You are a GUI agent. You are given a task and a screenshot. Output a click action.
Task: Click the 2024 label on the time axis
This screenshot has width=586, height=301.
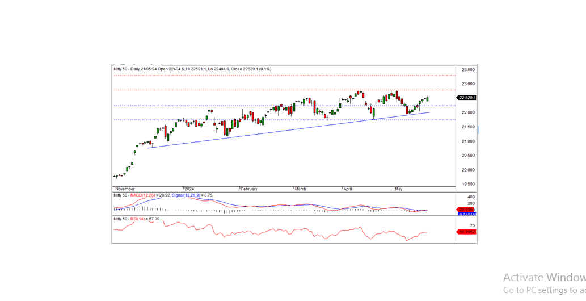pos(188,189)
